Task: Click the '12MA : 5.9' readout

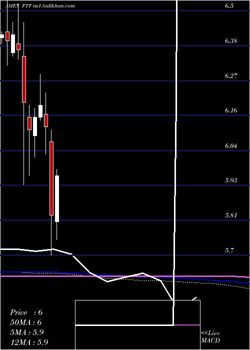Action: pos(29,342)
